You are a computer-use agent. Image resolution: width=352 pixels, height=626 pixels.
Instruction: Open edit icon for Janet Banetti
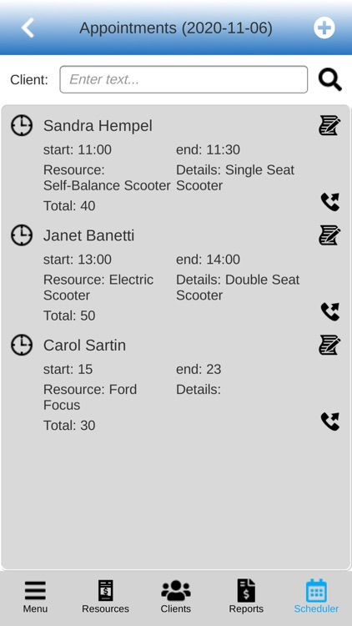329,235
